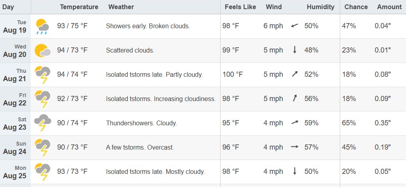This screenshot has width=406, height=187.
Task: Click the cloudy thundershower icon for Sat Aug 23
Action: 42,123
